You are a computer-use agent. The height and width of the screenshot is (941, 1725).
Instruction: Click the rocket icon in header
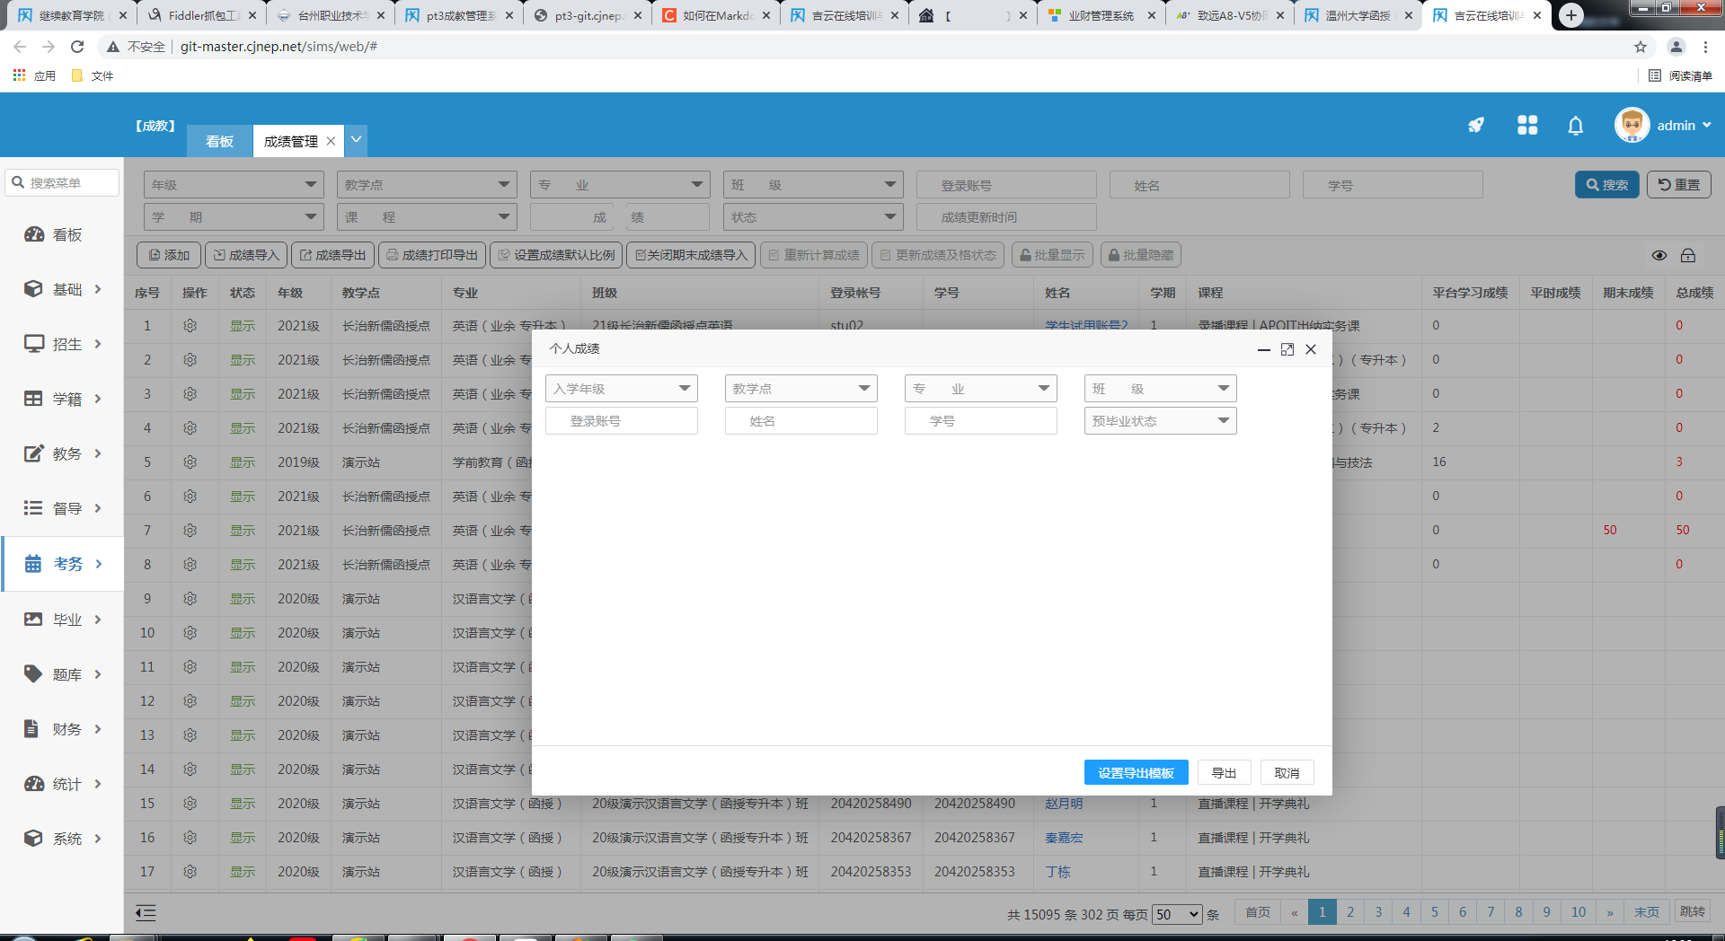1475,126
